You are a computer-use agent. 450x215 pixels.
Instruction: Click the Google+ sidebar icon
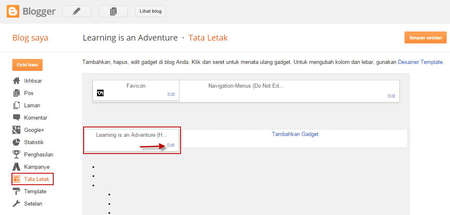(x=16, y=130)
